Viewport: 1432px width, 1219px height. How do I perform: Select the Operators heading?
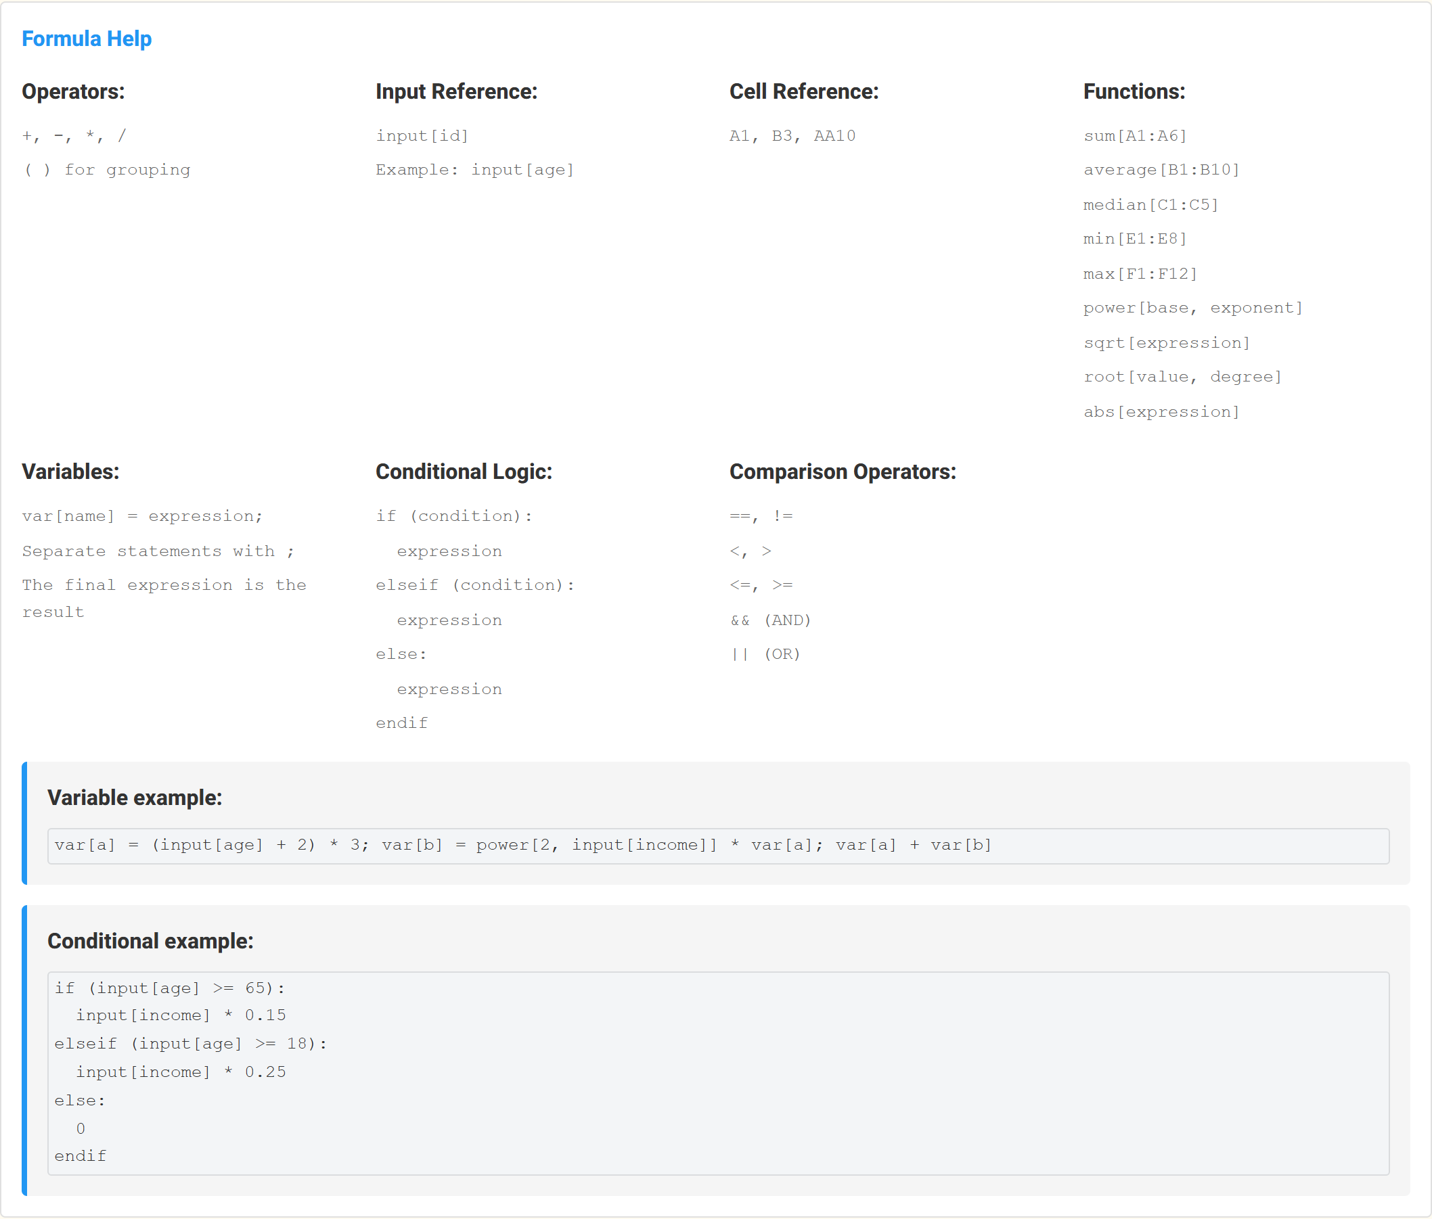click(x=73, y=92)
